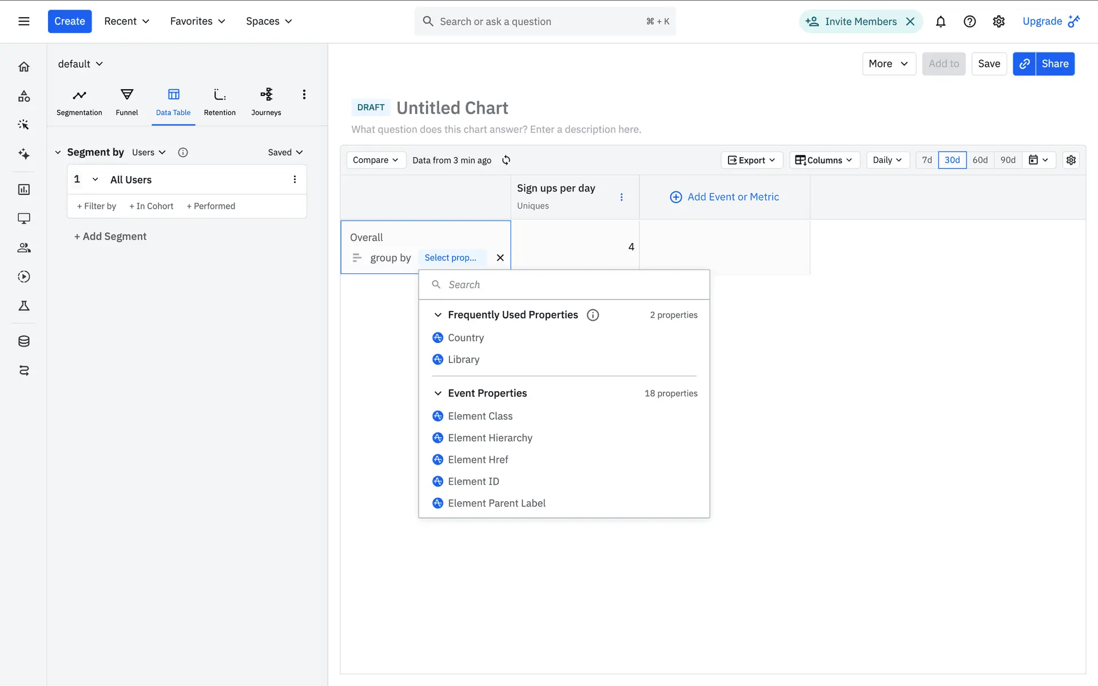Open the Funnel chart type
The width and height of the screenshot is (1098, 686).
pos(126,102)
